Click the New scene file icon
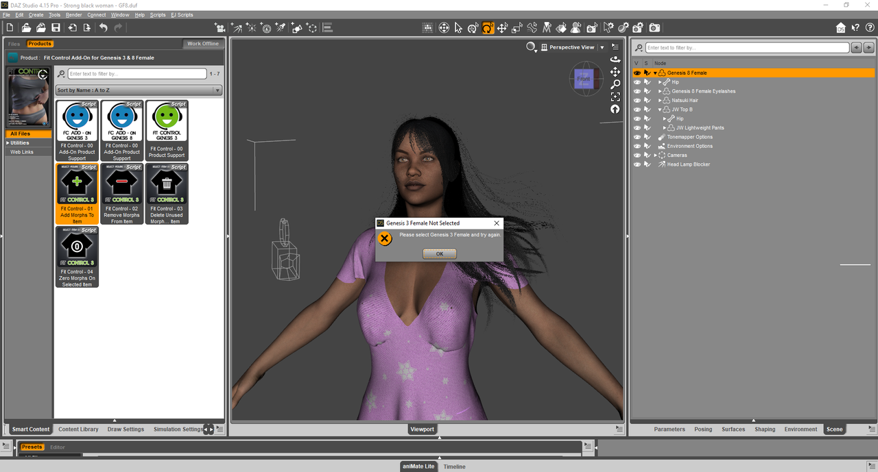878x472 pixels. click(x=10, y=27)
